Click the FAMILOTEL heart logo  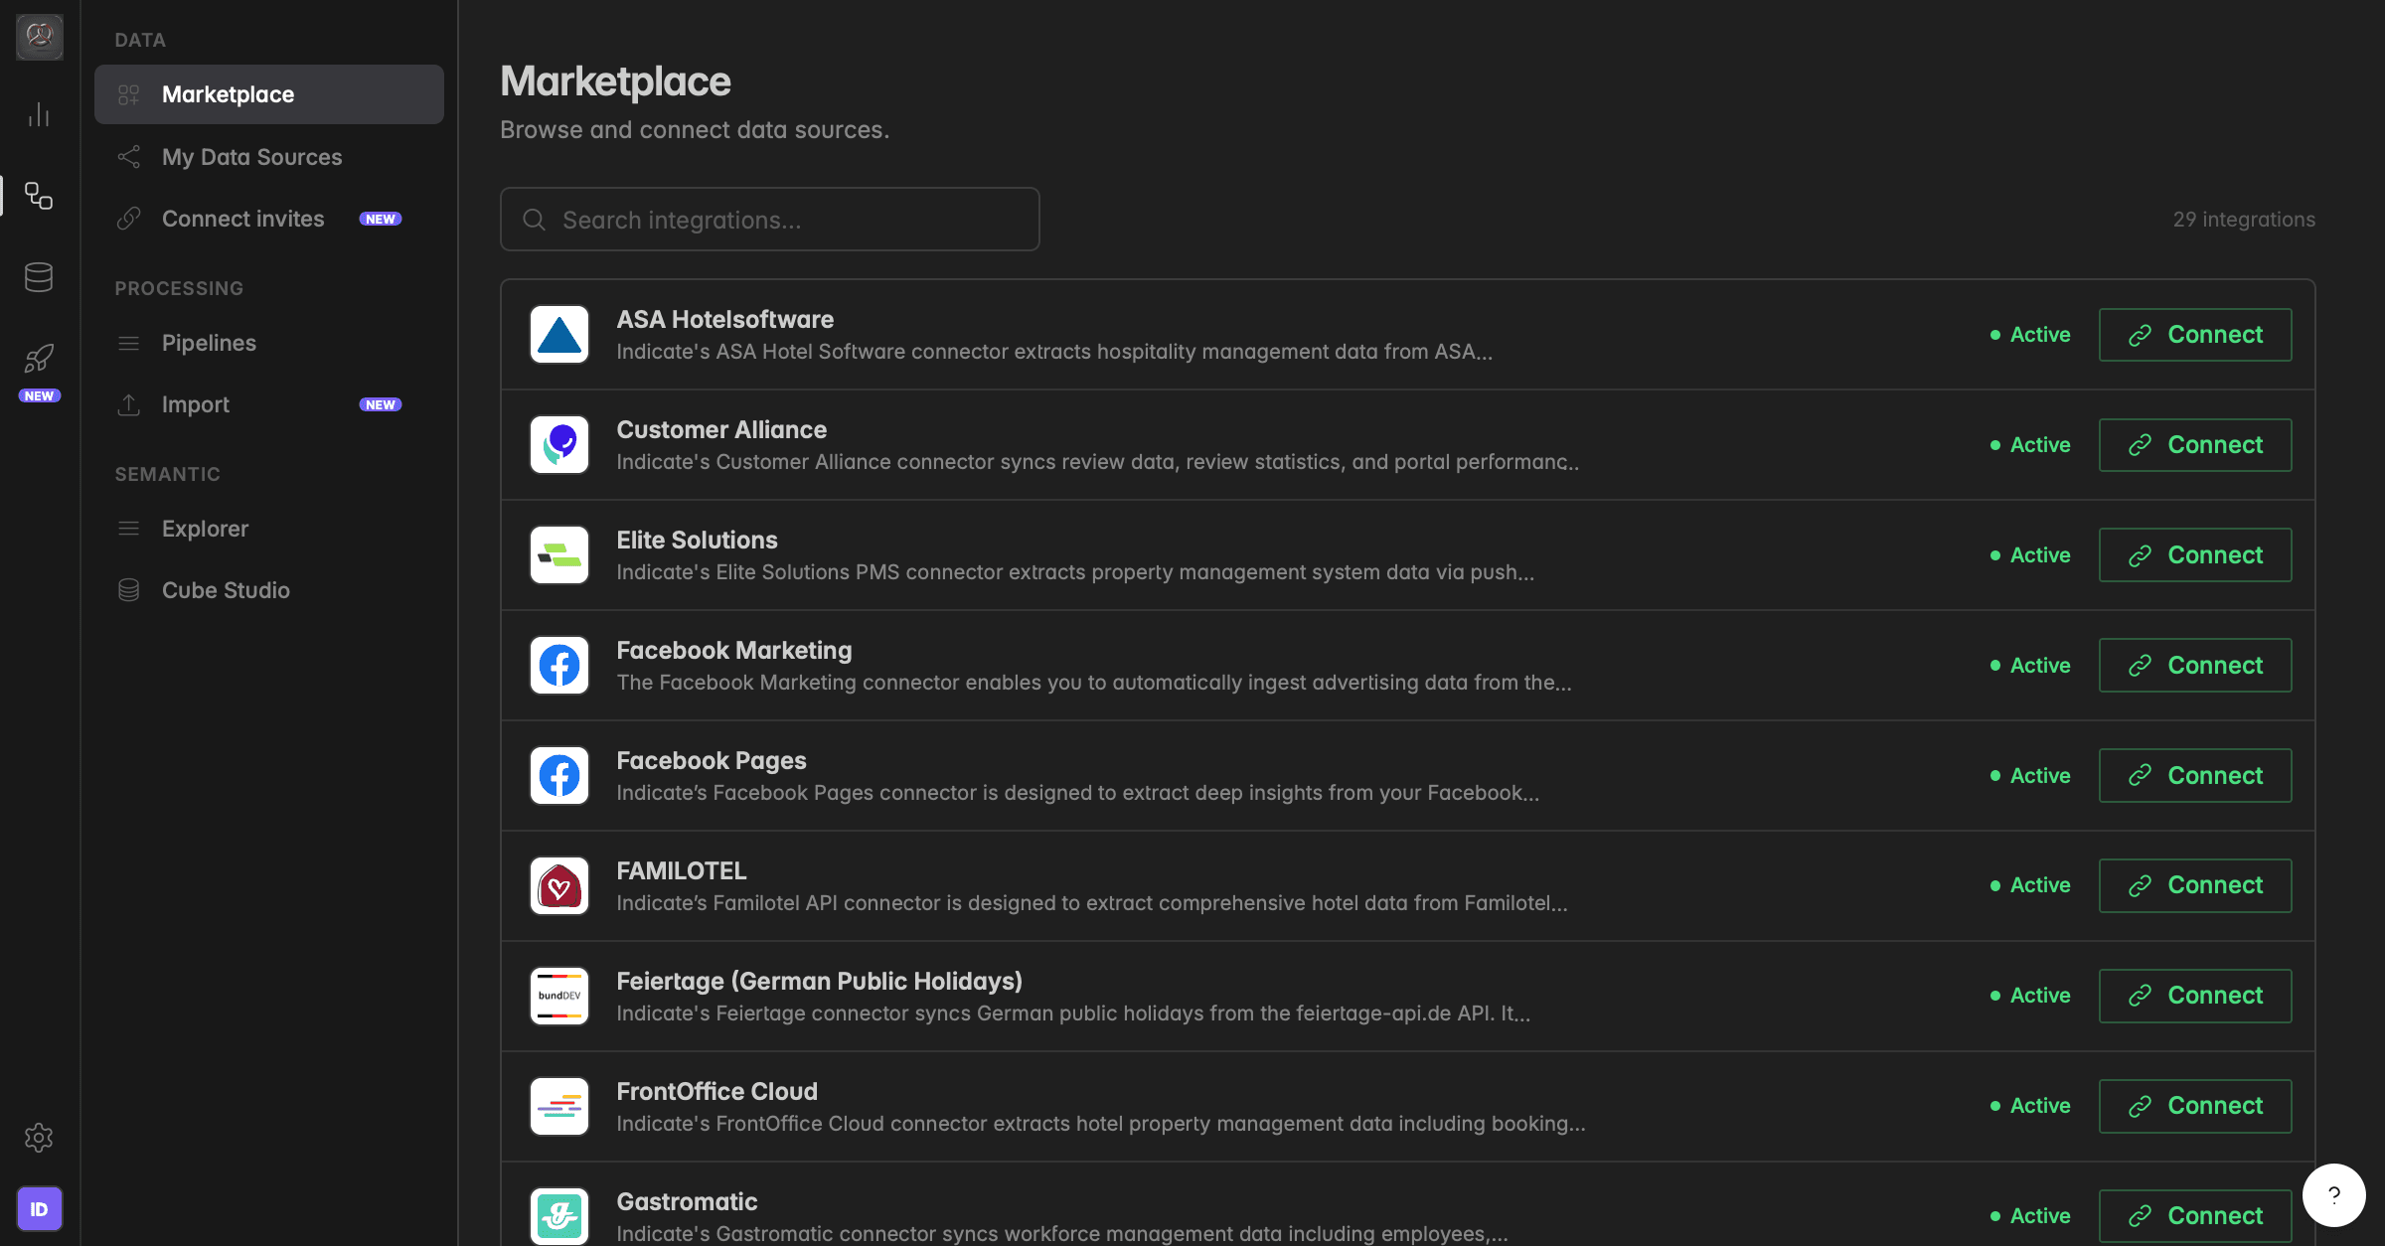(x=559, y=886)
